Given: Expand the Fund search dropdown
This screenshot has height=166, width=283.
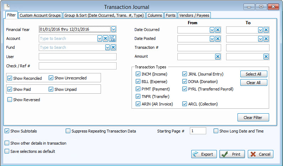Looking at the screenshot, I should click(x=107, y=47).
